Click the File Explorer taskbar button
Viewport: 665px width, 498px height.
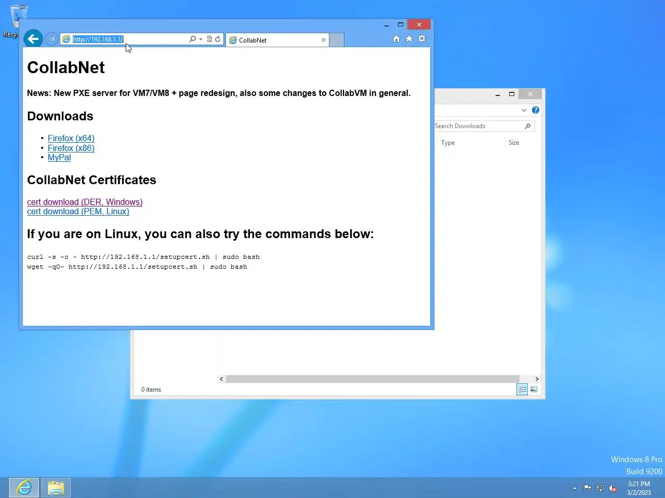(56, 488)
